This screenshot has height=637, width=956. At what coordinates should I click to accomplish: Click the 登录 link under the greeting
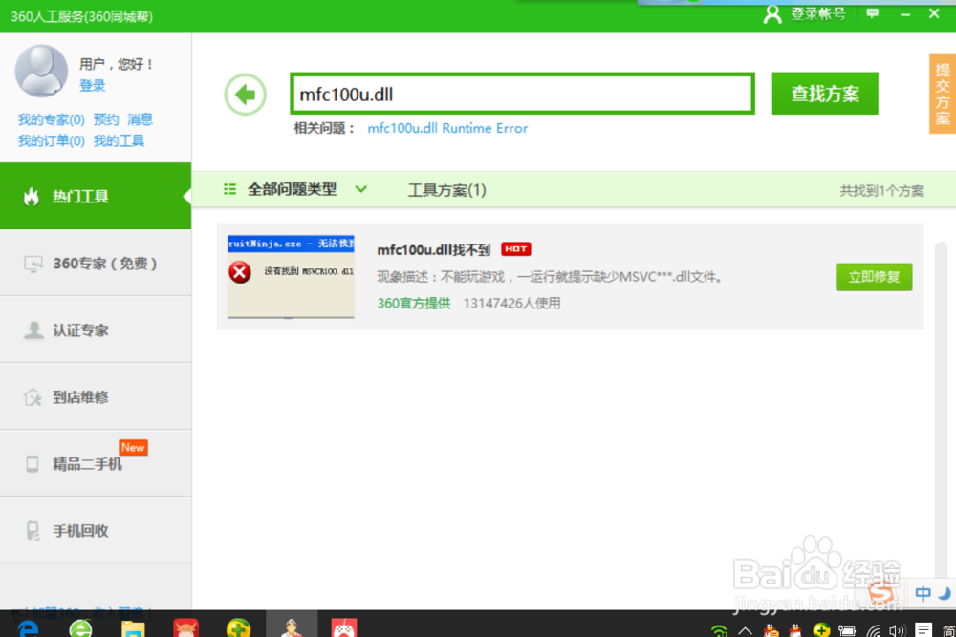pos(92,86)
